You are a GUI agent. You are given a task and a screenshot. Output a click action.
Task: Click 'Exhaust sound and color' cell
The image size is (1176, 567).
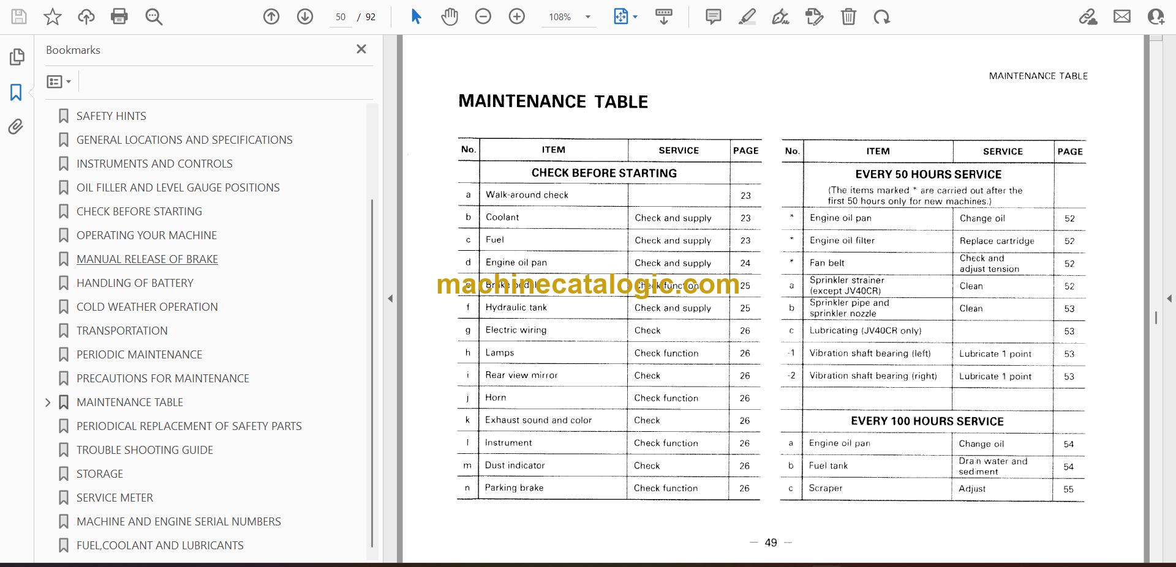[x=538, y=420]
